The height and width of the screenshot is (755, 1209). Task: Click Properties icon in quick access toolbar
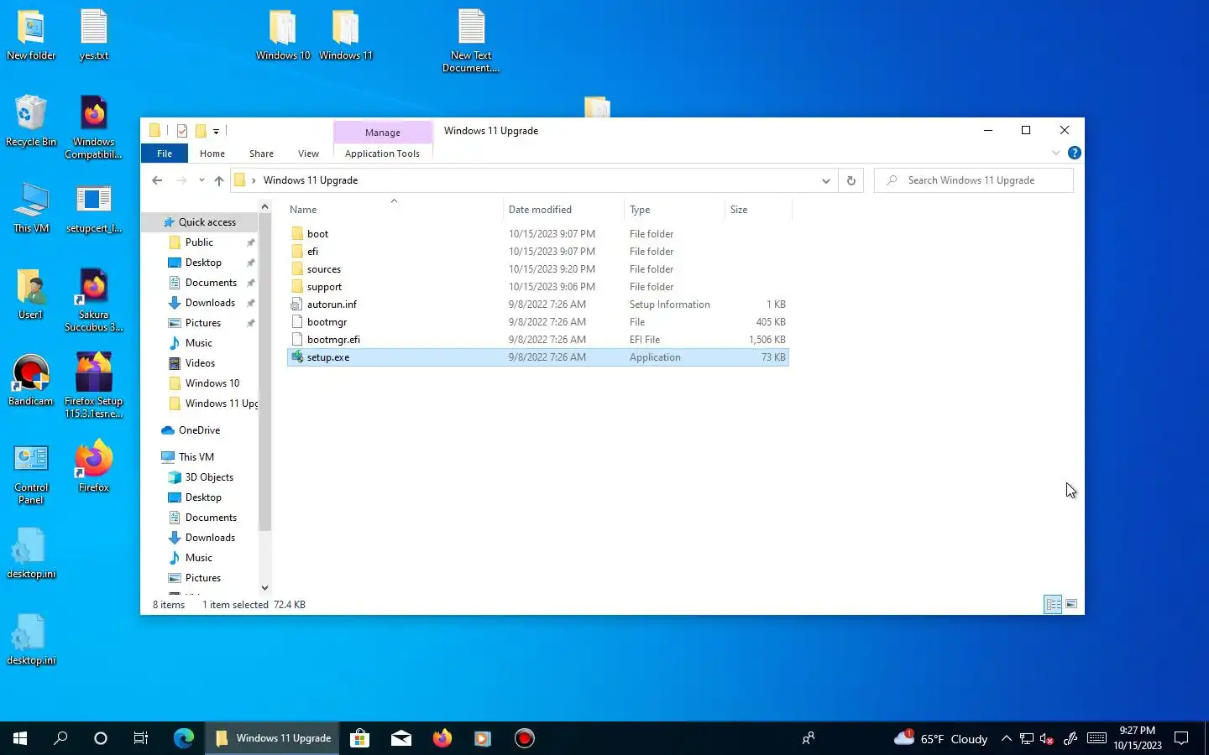tap(181, 131)
